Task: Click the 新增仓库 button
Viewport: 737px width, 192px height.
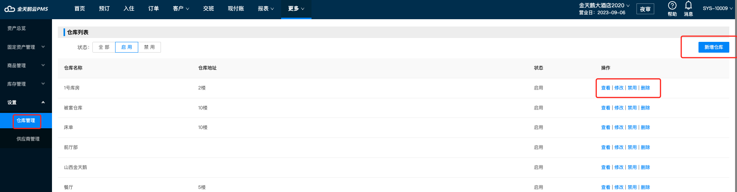Action: point(714,47)
